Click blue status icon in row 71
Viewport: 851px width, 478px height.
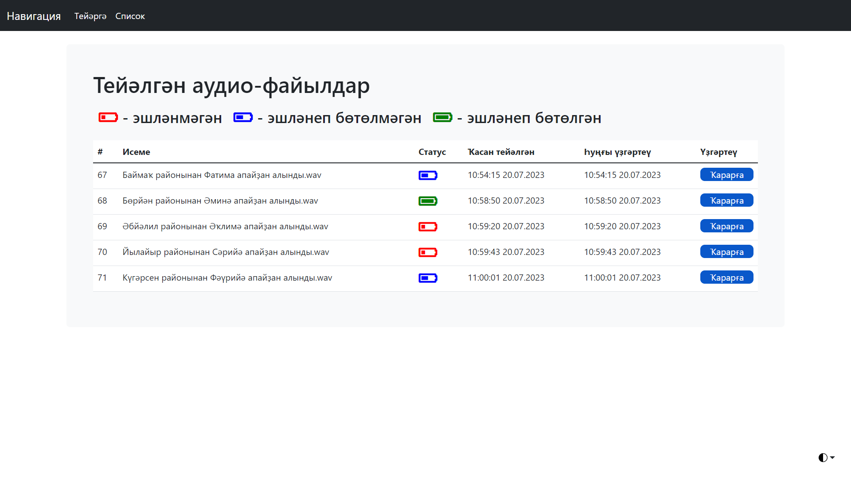428,278
